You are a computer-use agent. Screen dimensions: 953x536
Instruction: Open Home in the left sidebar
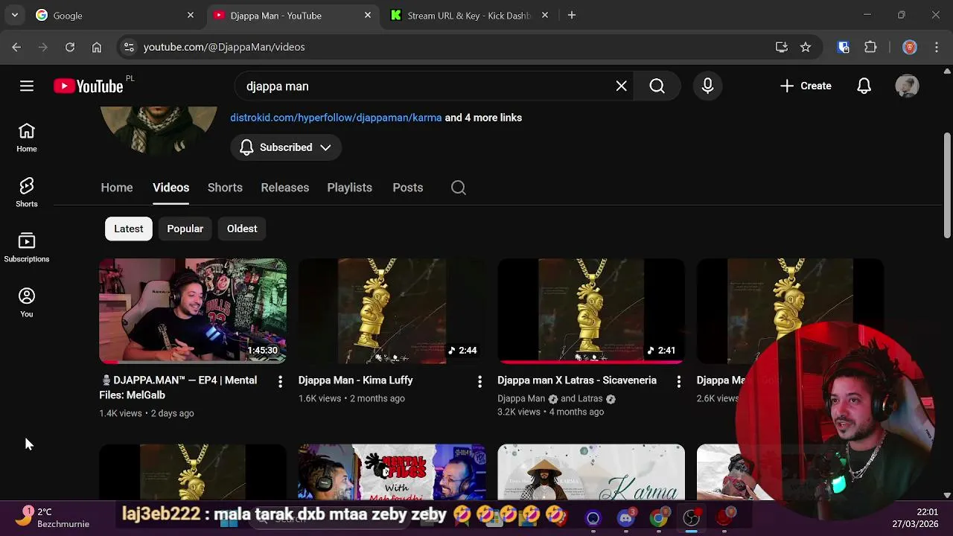tap(27, 138)
